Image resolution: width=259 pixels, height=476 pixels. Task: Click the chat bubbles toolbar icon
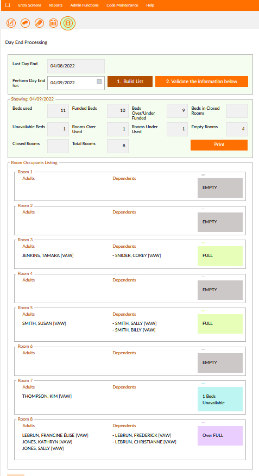coord(25,23)
